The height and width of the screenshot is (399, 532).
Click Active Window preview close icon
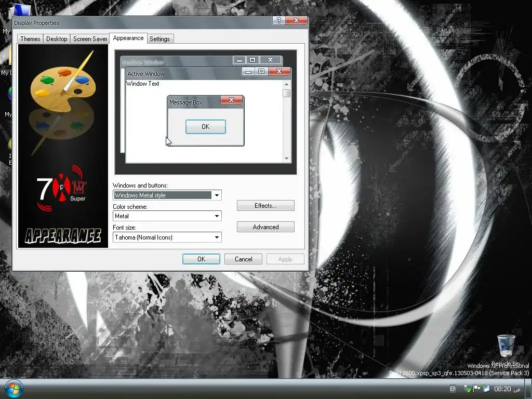[x=279, y=71]
